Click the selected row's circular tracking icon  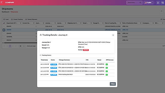coord(4,30)
